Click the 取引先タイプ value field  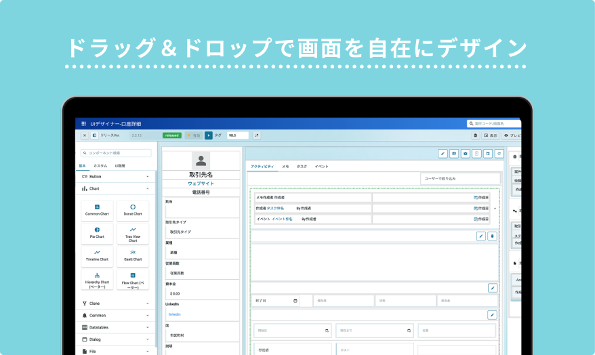(x=202, y=232)
